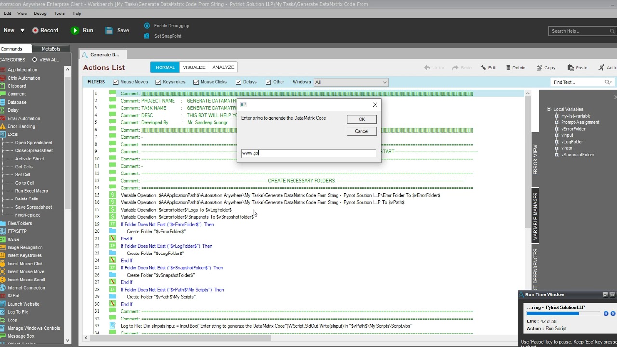Toggle the Mouse Moves filter checkbox
617x347 pixels.
(116, 82)
